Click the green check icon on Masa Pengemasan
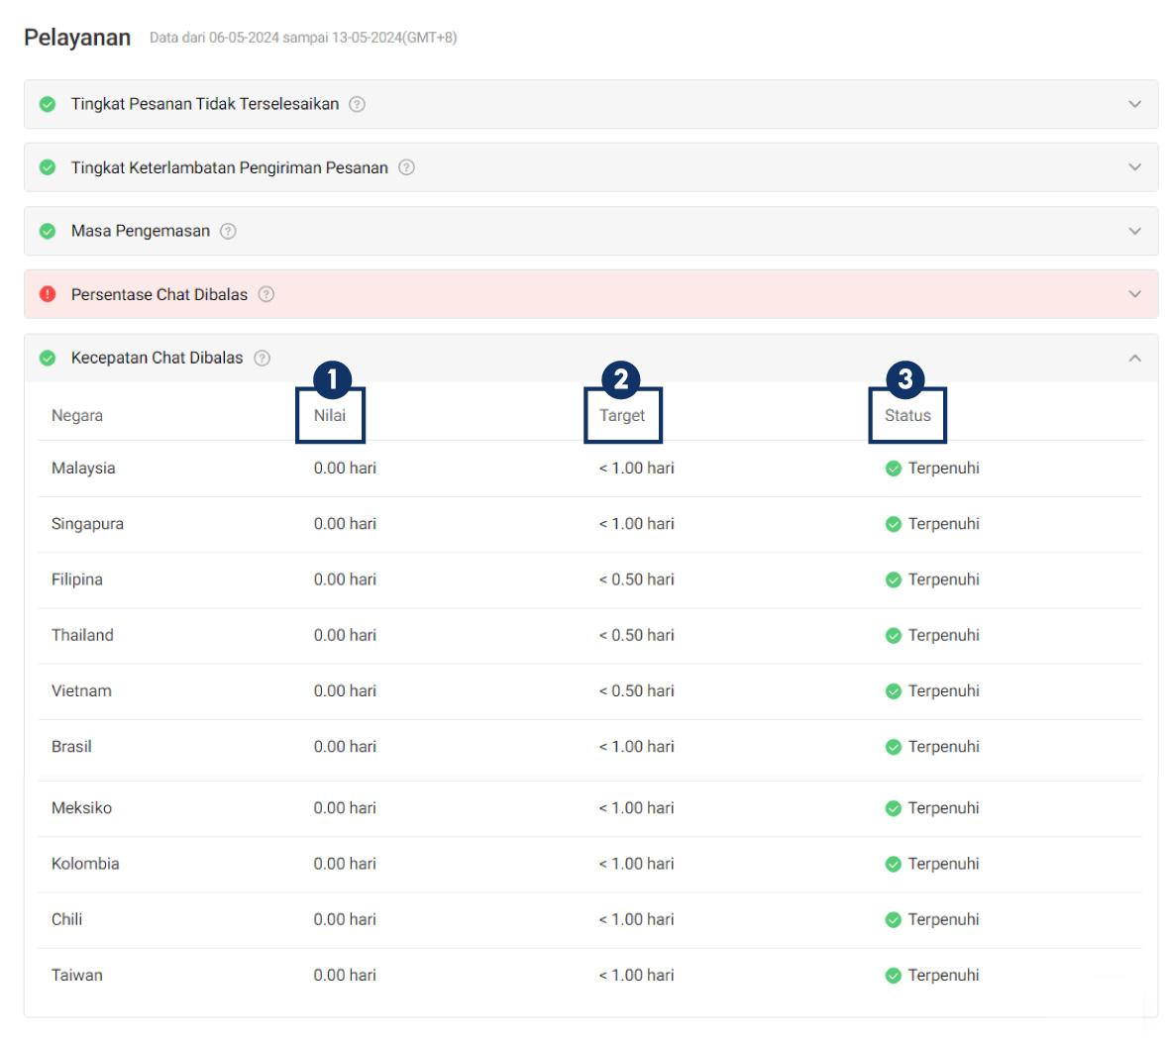Viewport: 1168px width, 1046px height. tap(47, 231)
